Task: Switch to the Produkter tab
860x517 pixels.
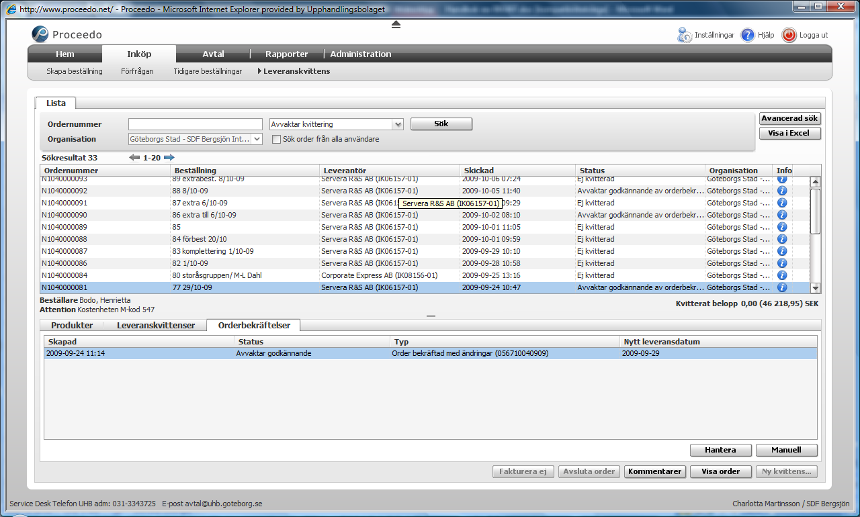Action: 72,325
